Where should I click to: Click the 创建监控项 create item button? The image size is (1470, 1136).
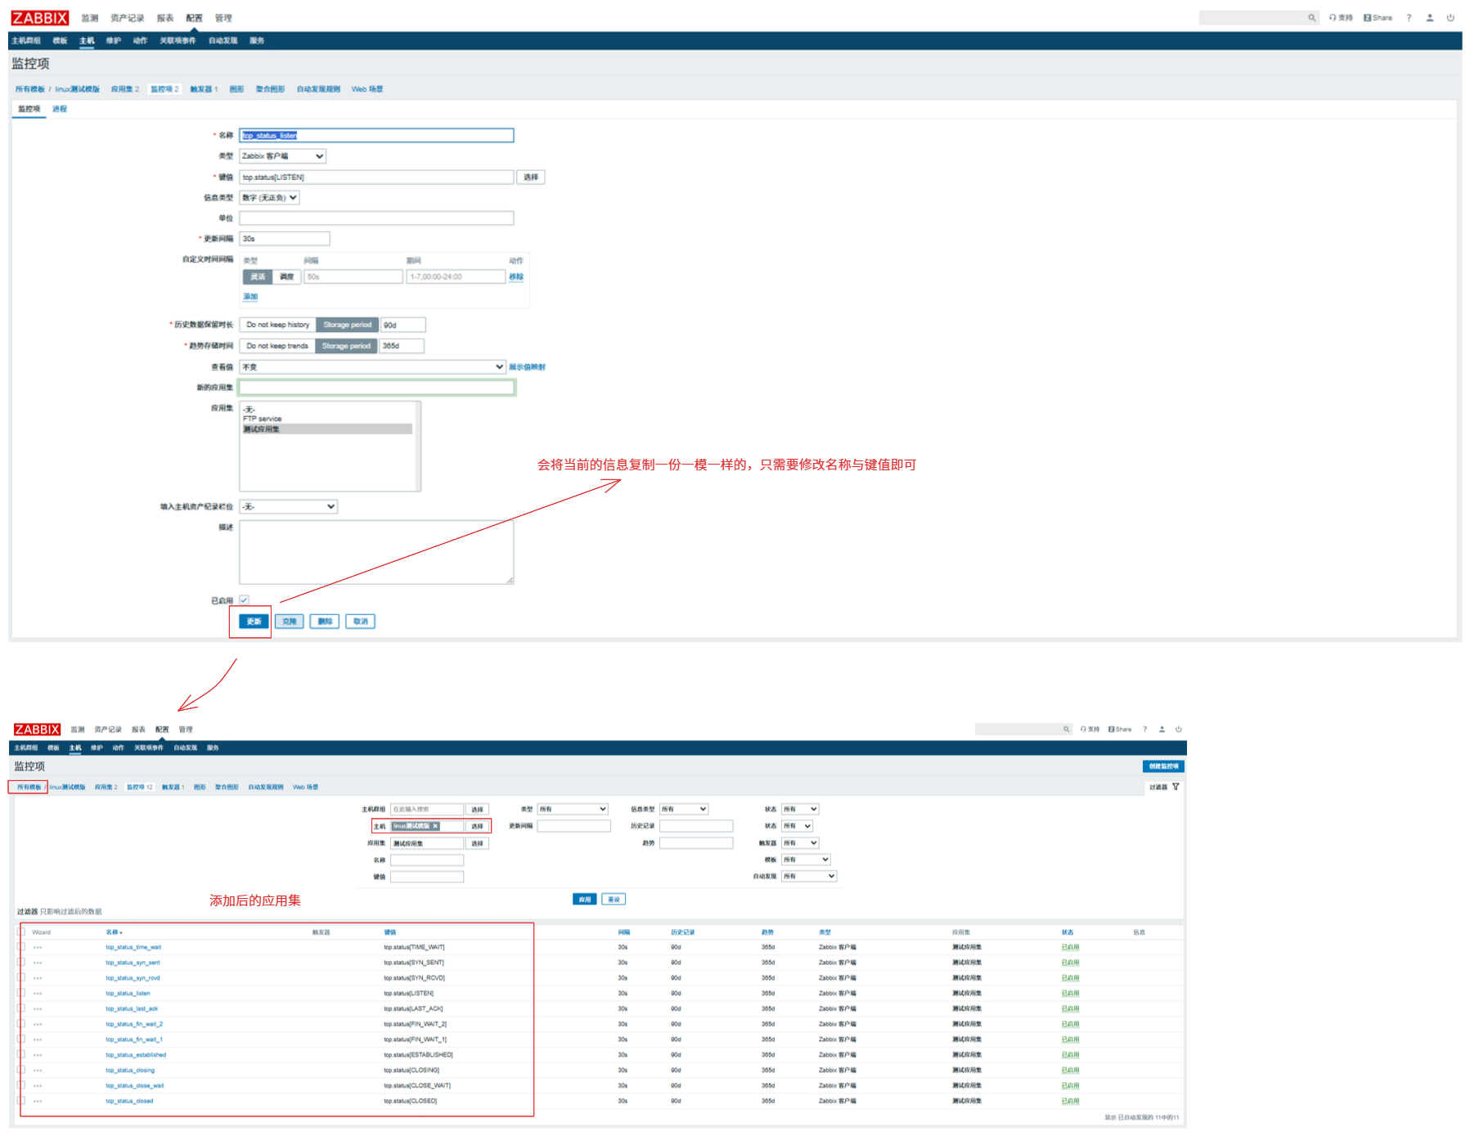pyautogui.click(x=1163, y=766)
